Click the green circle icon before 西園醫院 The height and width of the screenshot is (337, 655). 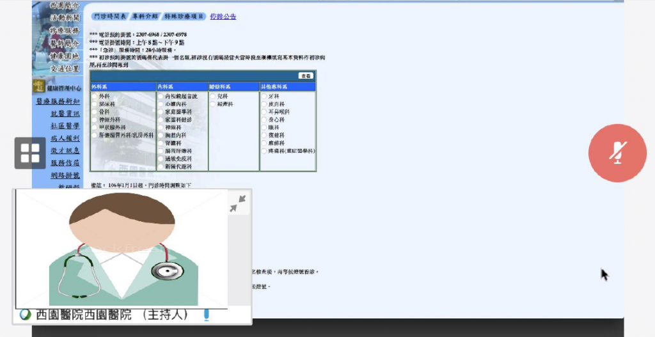[x=26, y=315]
